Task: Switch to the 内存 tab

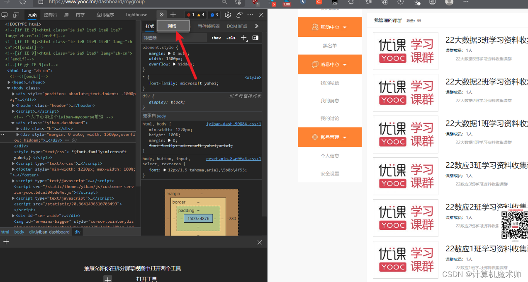Action: [x=80, y=15]
